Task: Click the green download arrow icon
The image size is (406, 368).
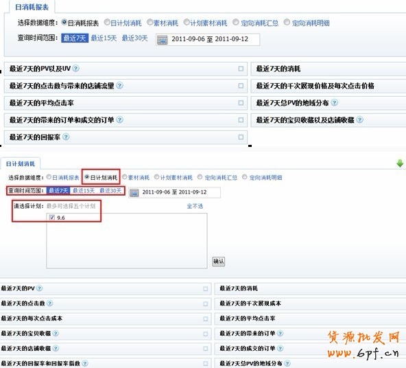Action: pos(400,163)
